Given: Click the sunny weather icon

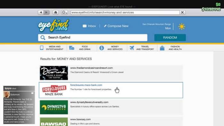Looking at the screenshot, I should pyautogui.click(x=182, y=27).
